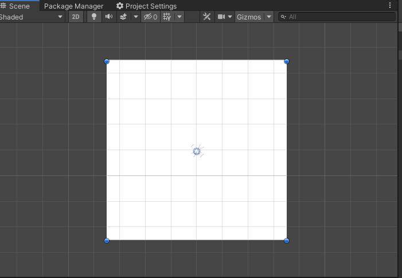Toggle skybox and effects layers icon
The width and height of the screenshot is (402, 278).
[x=123, y=17]
